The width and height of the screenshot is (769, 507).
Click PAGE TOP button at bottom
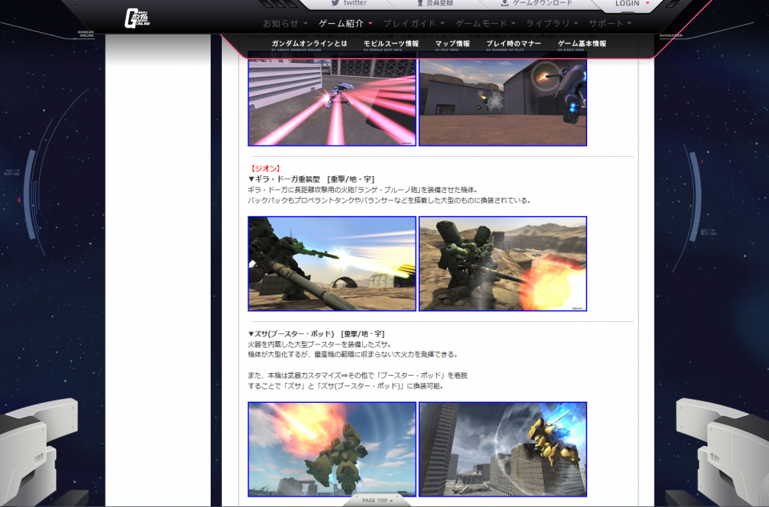(x=376, y=501)
